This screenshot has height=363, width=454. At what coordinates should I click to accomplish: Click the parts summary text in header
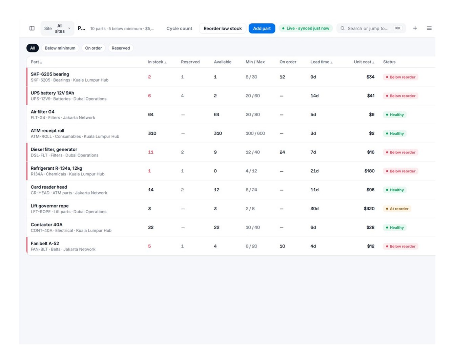point(122,29)
